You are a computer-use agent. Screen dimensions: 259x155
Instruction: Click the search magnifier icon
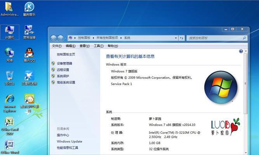[244, 38]
